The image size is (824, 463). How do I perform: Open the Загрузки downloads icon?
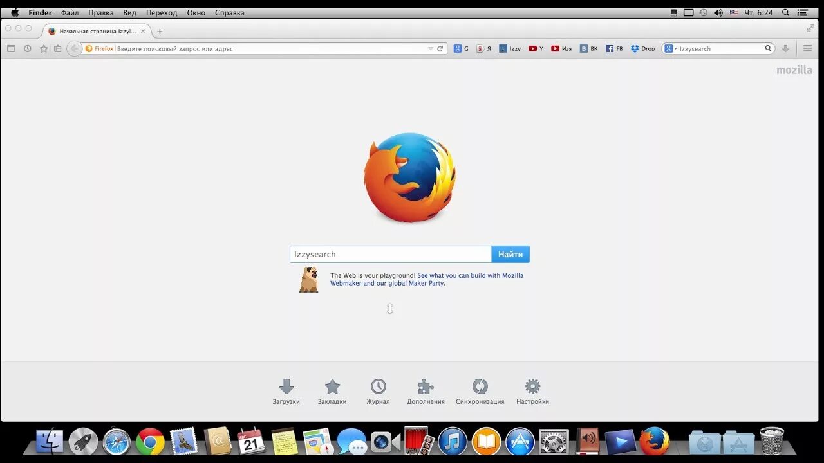(x=286, y=386)
